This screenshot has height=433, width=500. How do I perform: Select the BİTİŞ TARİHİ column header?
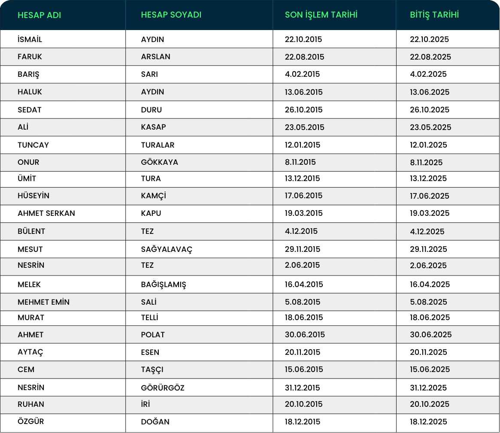point(434,15)
